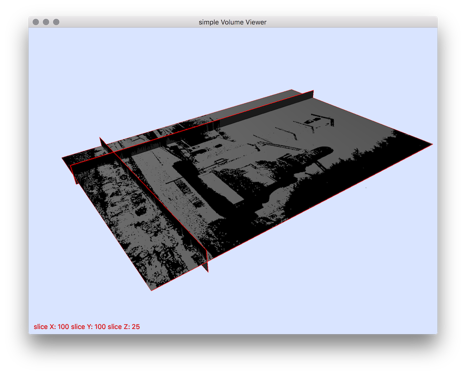
Task: Pick the upper tip of the short vertical slice
Action: [101, 139]
